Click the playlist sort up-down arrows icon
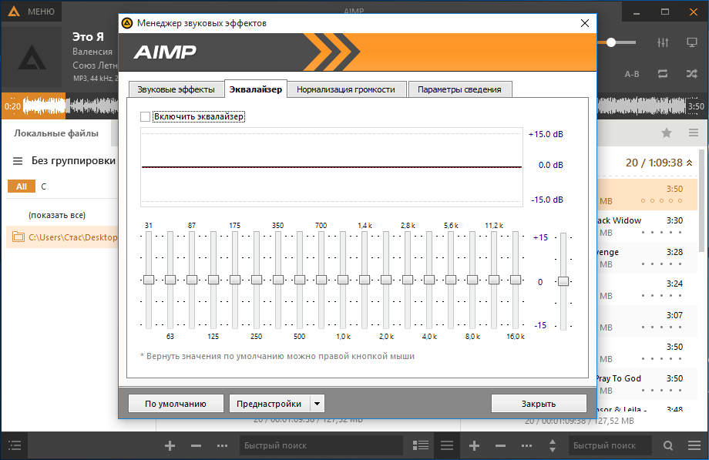709x460 pixels. [553, 445]
